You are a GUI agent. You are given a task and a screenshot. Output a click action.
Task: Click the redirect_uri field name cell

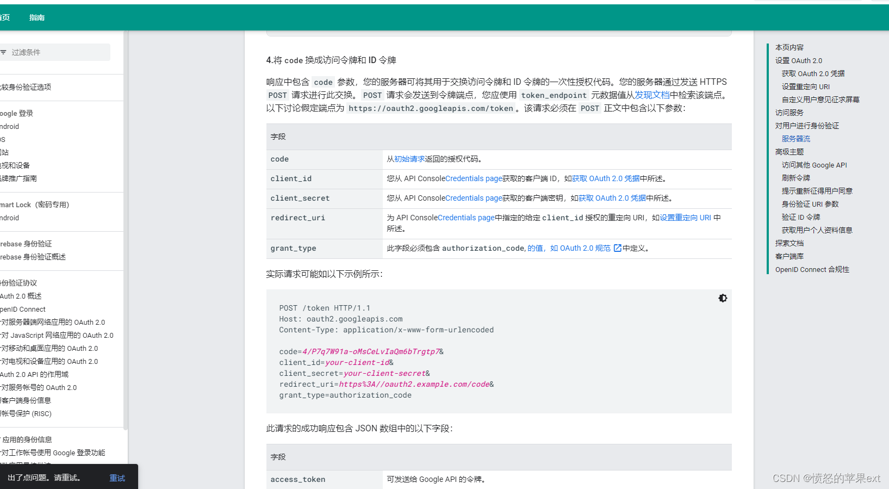324,224
